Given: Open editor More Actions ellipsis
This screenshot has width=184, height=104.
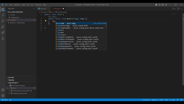Looking at the screenshot, I should 181,9.
